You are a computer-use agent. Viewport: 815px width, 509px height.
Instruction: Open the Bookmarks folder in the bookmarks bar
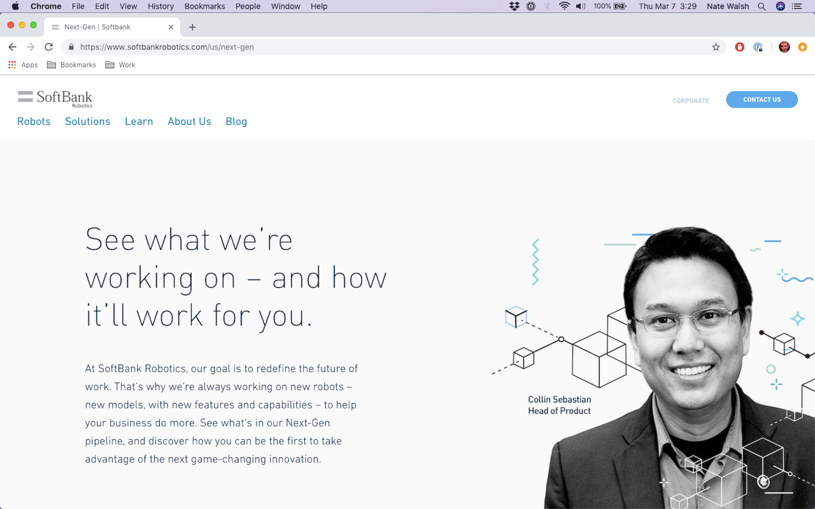coord(71,65)
